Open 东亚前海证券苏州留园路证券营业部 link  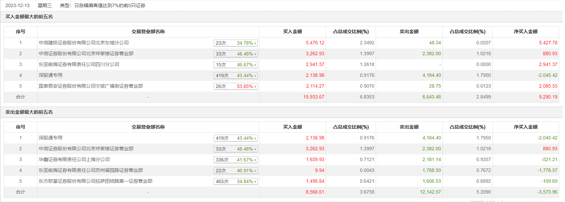tap(91, 170)
